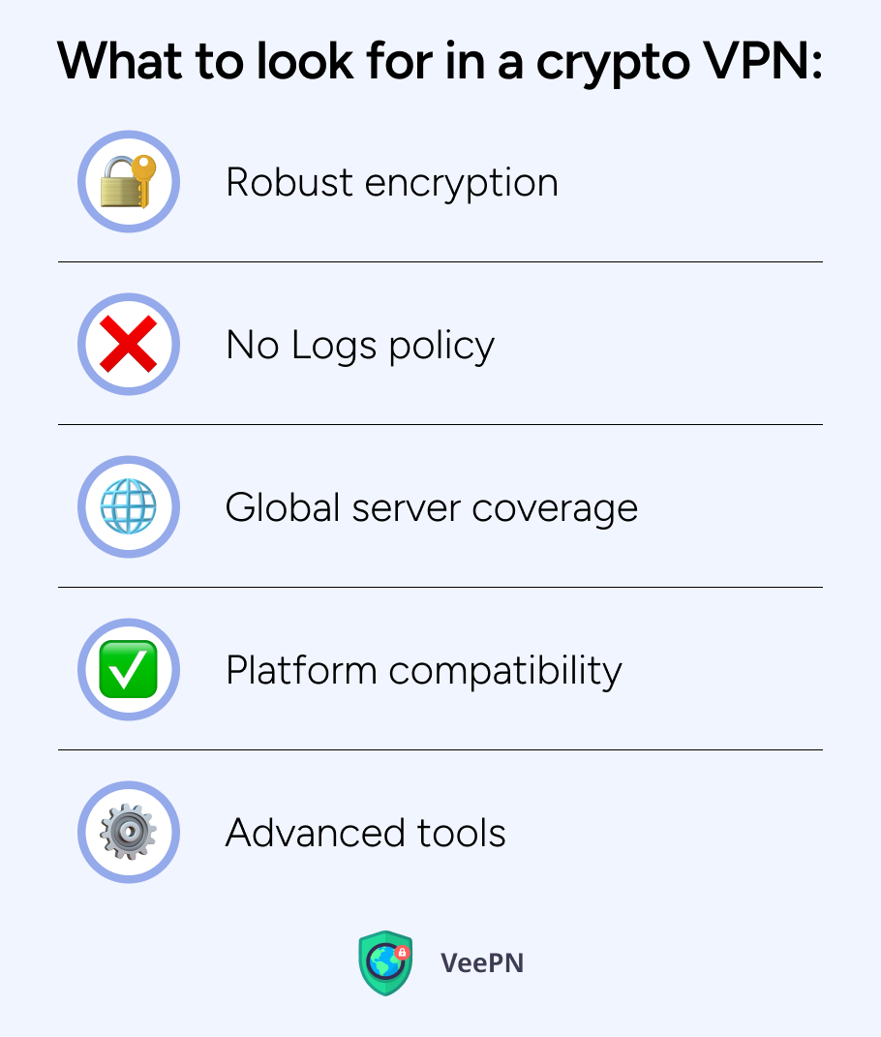Click the word VPN in the title
Image resolution: width=881 pixels, height=1037 pixels.
[755, 61]
